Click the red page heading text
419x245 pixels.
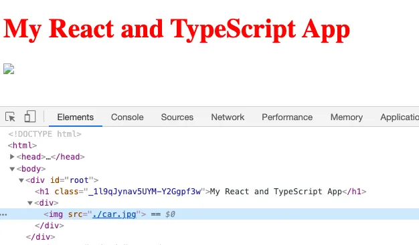pos(176,29)
